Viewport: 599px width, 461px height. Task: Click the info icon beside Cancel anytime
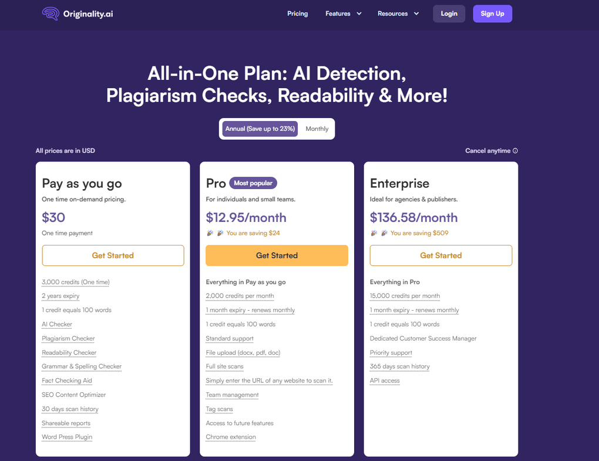point(514,150)
